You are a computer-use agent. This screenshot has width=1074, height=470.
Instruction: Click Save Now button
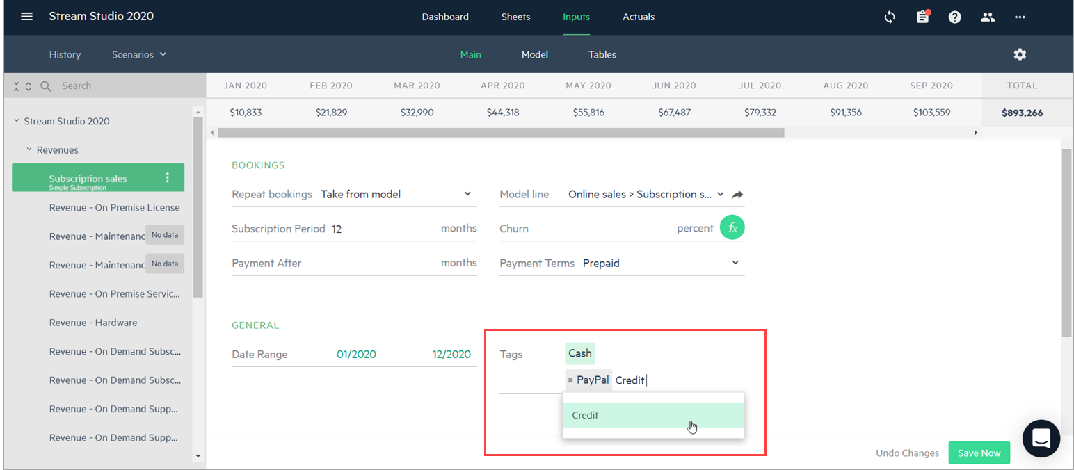[979, 453]
